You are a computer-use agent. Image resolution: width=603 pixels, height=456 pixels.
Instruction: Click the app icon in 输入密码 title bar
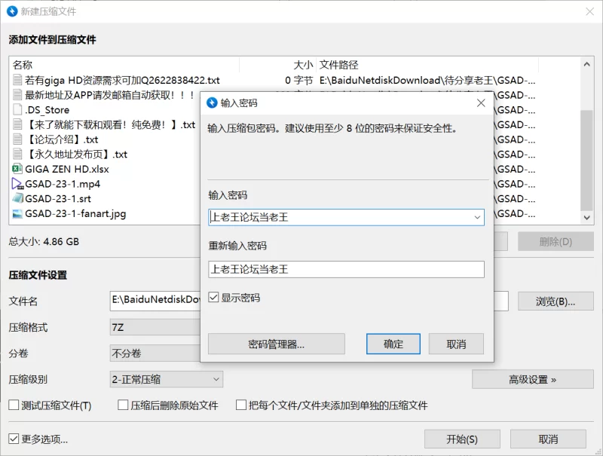tap(212, 103)
